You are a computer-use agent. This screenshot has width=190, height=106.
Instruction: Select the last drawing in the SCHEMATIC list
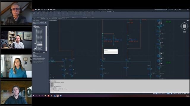40,42
